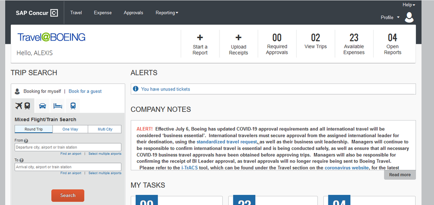Click the To arrival city field

(68, 167)
